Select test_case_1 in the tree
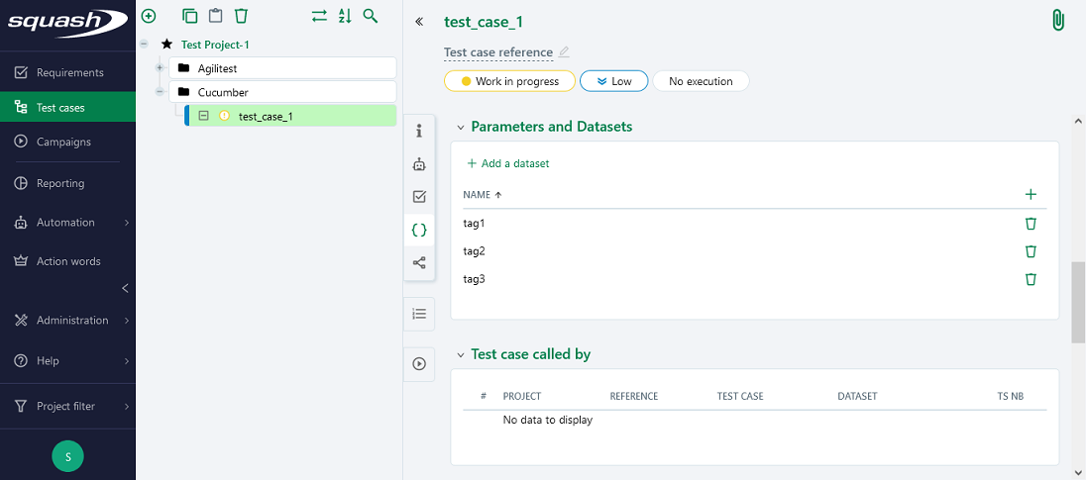This screenshot has height=480, width=1086. (x=266, y=116)
